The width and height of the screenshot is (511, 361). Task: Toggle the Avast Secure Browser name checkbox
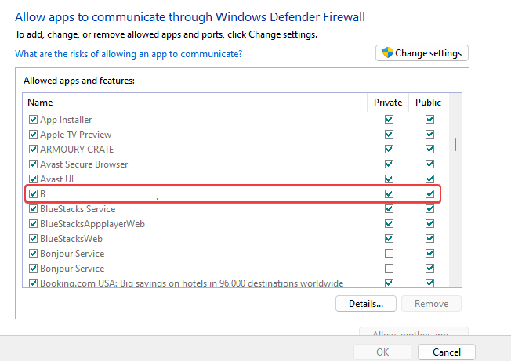[x=33, y=164]
